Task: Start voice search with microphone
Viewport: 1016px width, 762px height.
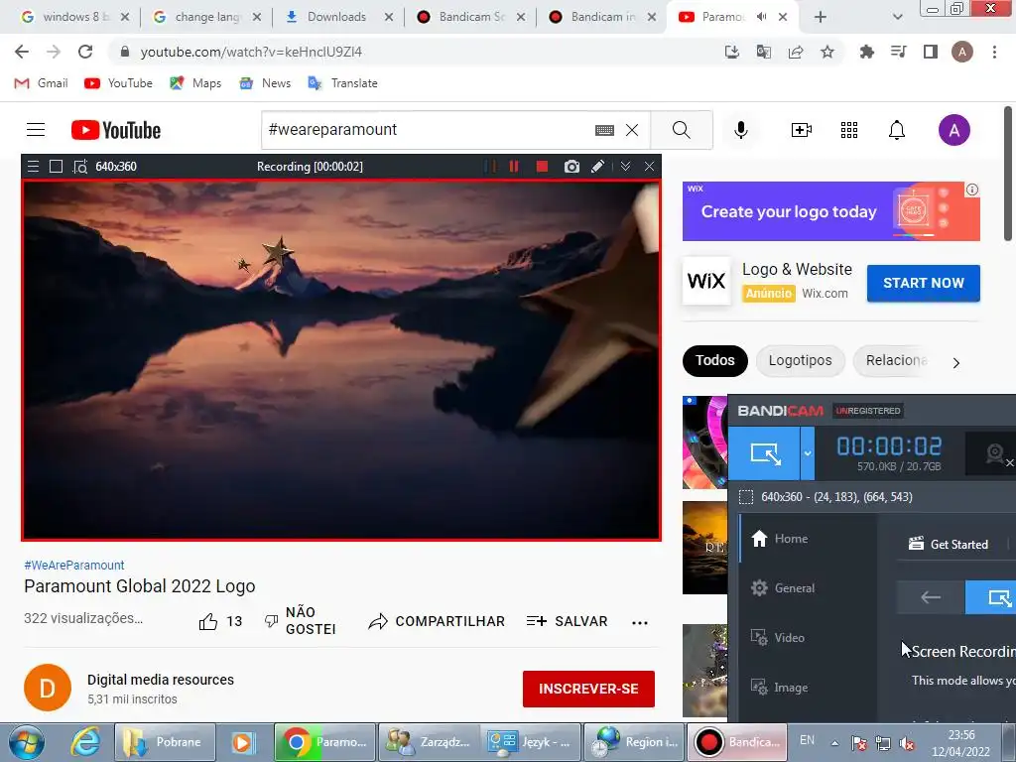Action: point(741,130)
